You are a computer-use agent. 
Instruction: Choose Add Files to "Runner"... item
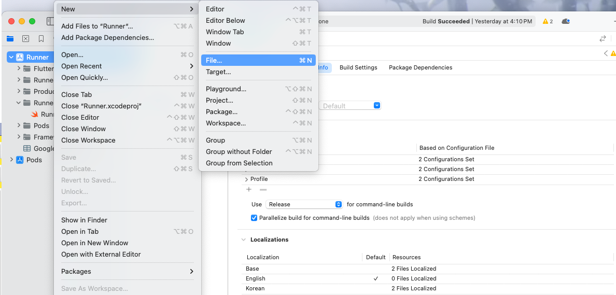click(127, 26)
